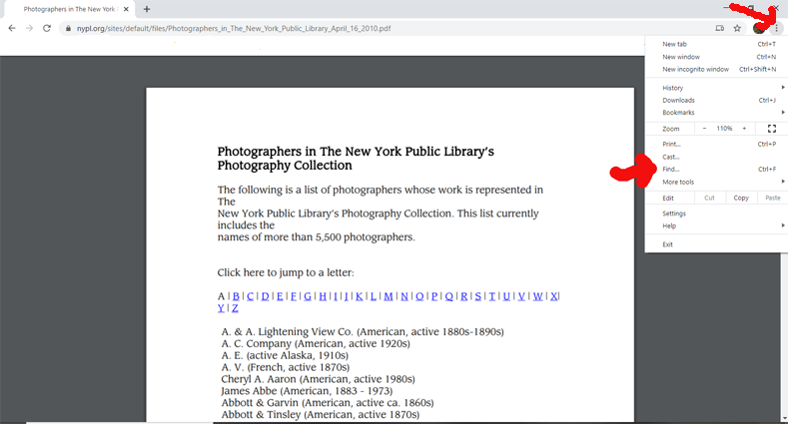Increase zoom with the plus button
788x424 pixels.
pyautogui.click(x=744, y=129)
